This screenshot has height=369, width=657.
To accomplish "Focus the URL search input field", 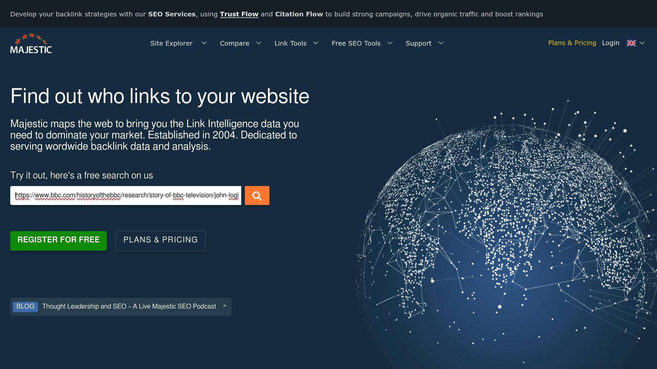I will tap(126, 195).
